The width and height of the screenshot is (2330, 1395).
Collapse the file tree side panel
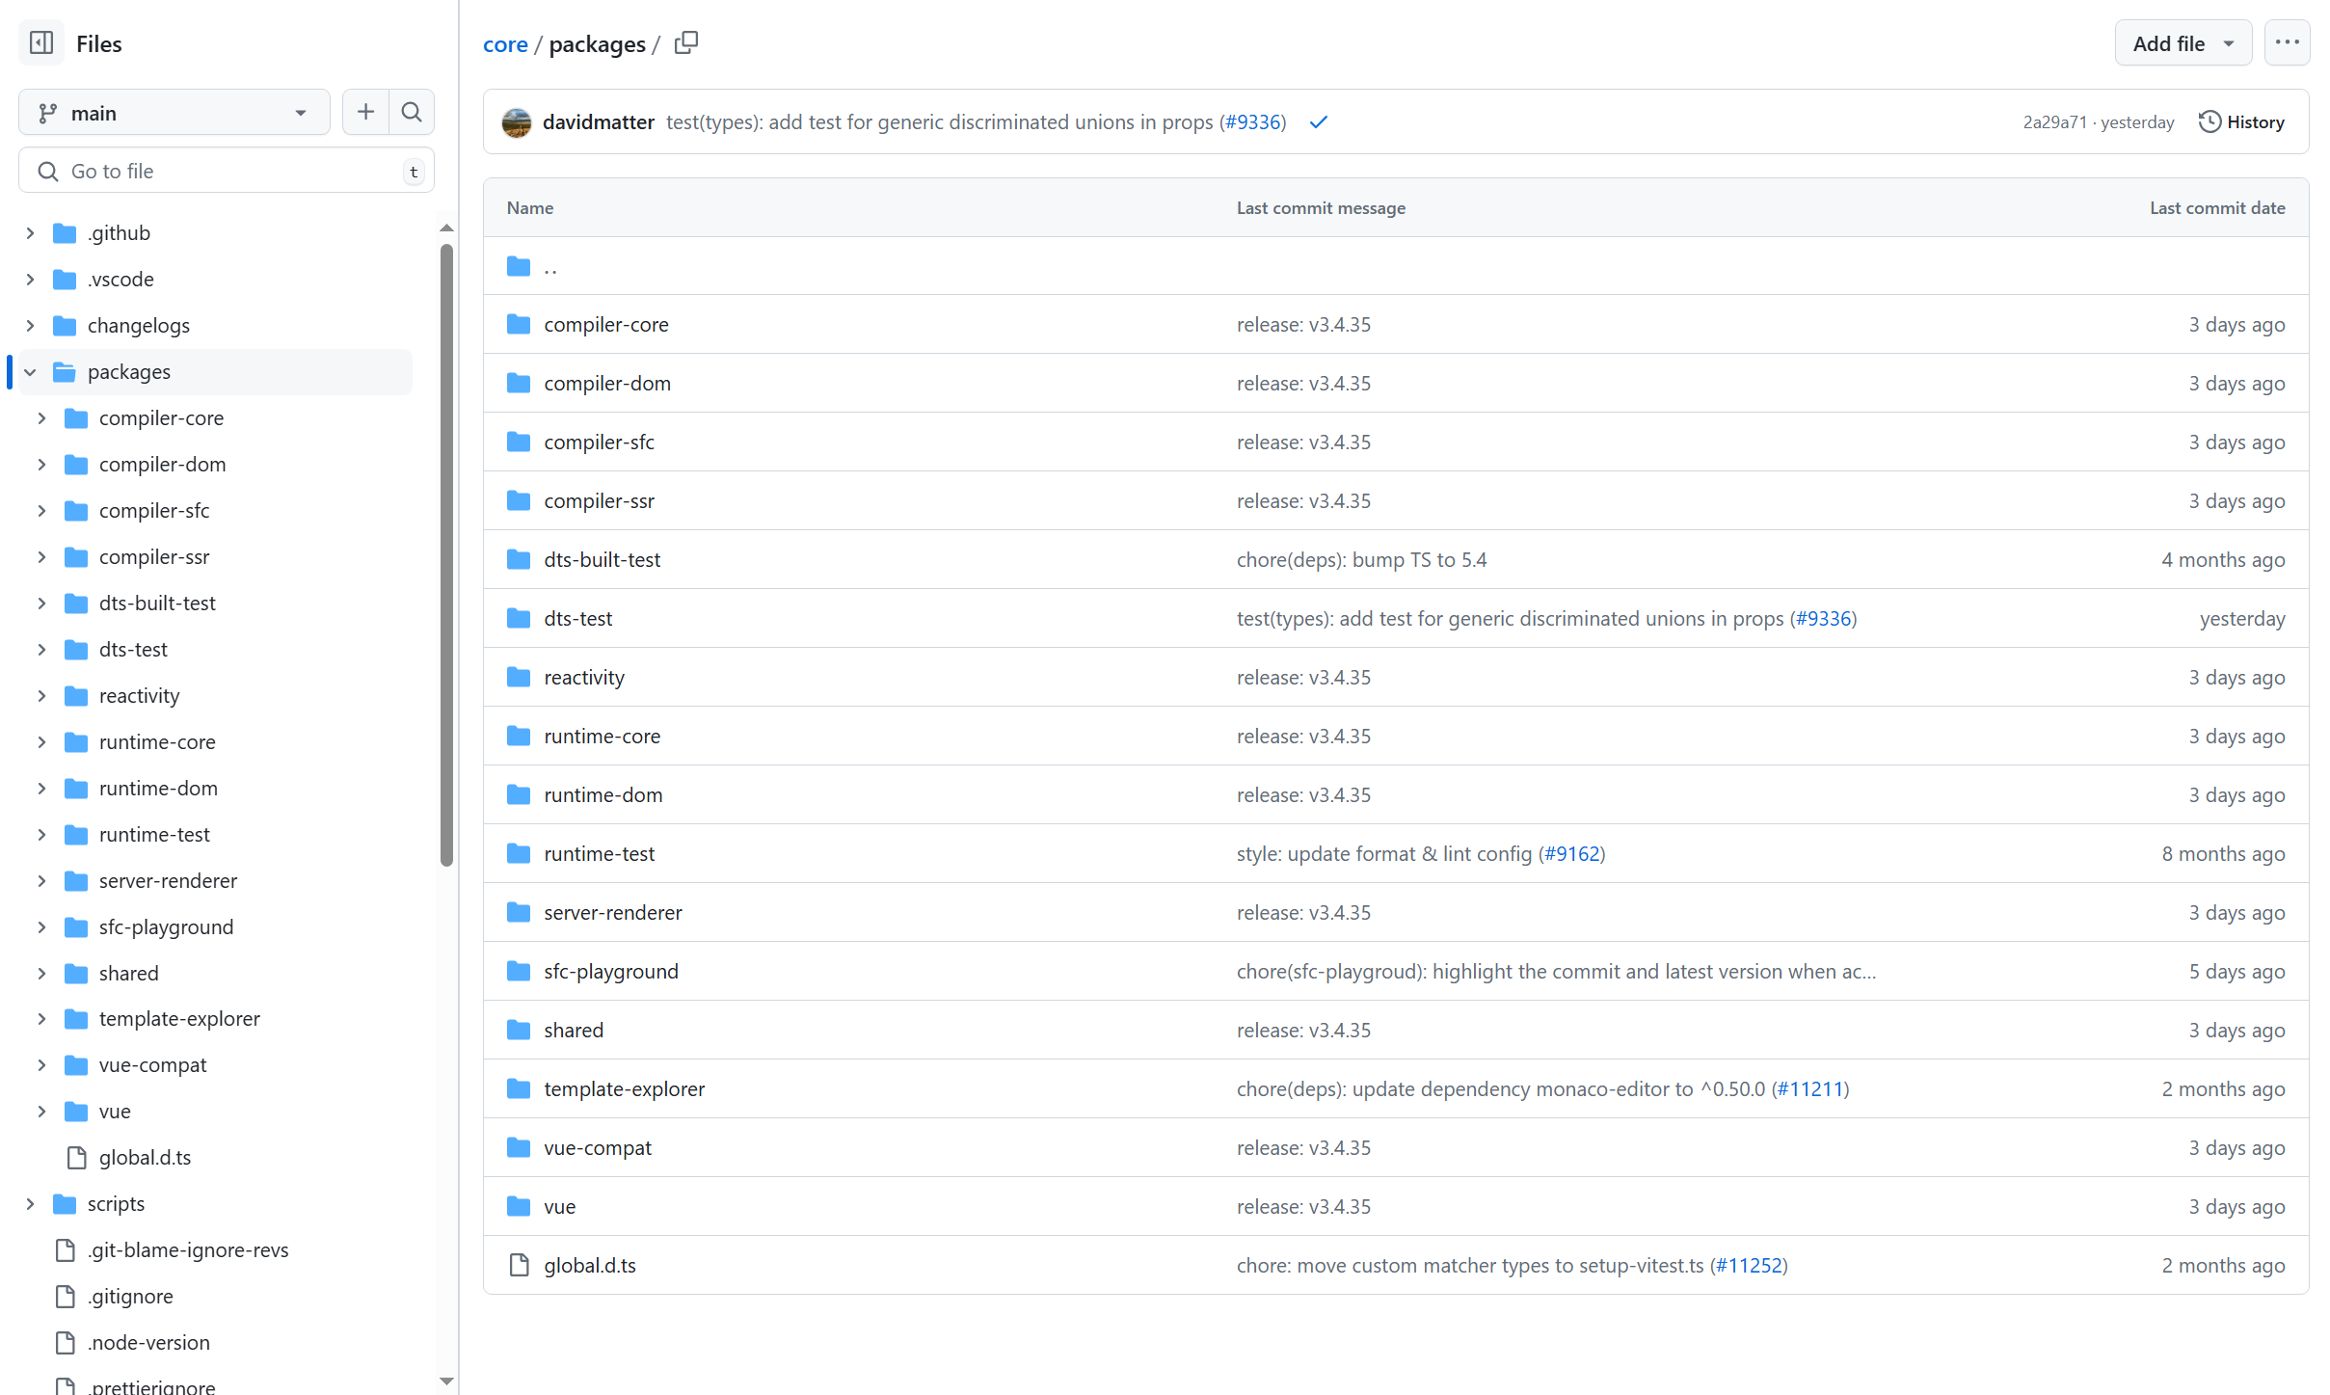[41, 43]
